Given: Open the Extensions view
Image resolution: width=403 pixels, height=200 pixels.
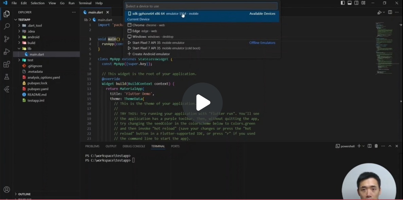Looking at the screenshot, I should [7, 64].
